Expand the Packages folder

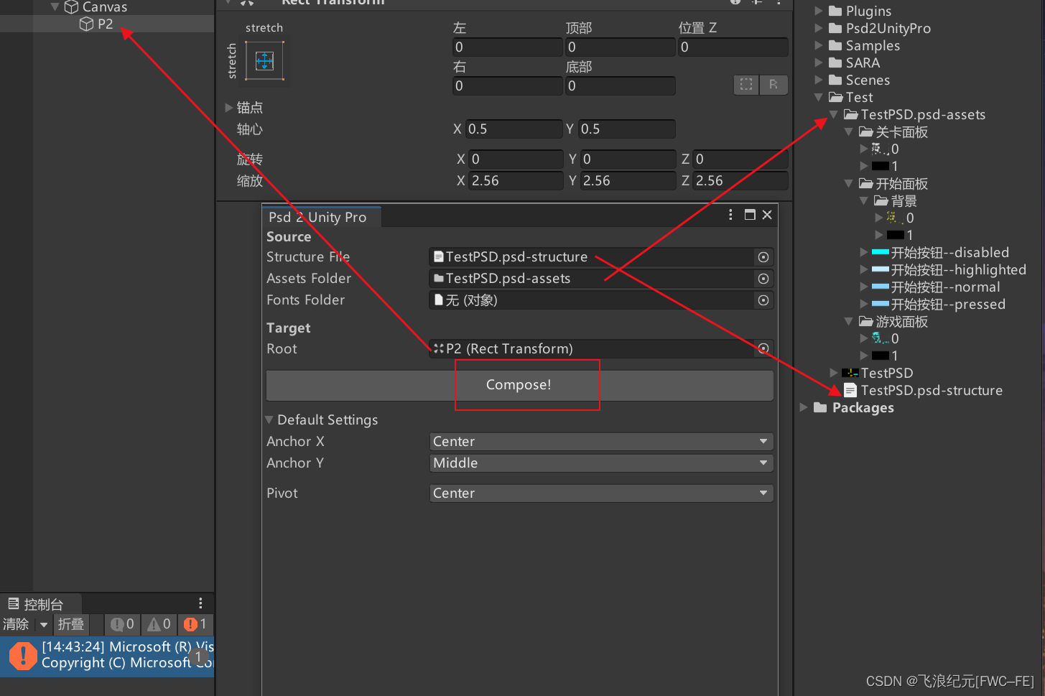pyautogui.click(x=803, y=407)
